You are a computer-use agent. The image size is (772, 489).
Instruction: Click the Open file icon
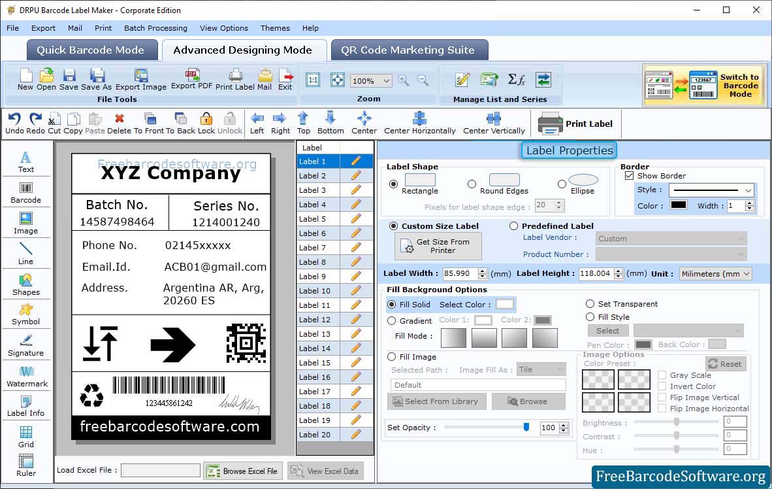point(46,80)
